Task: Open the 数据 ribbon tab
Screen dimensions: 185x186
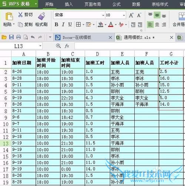Action: coord(136,4)
